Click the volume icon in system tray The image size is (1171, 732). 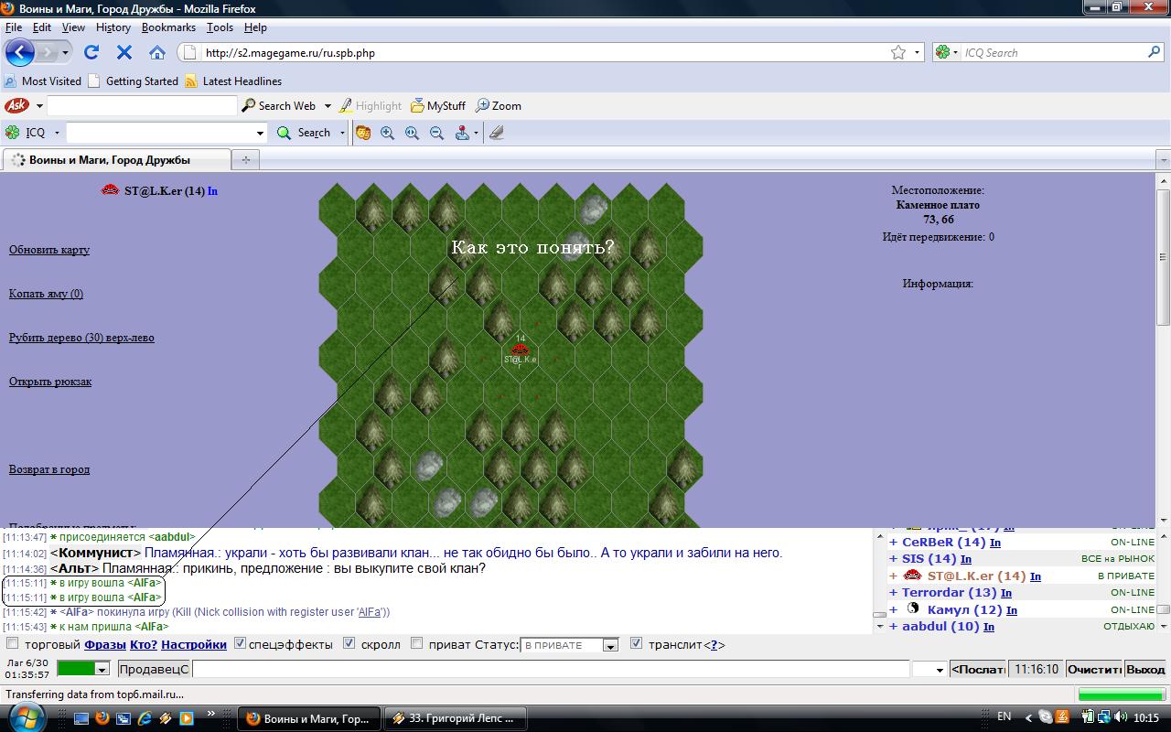point(1120,717)
